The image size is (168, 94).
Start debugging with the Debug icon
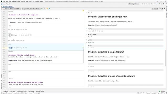[142, 4]
